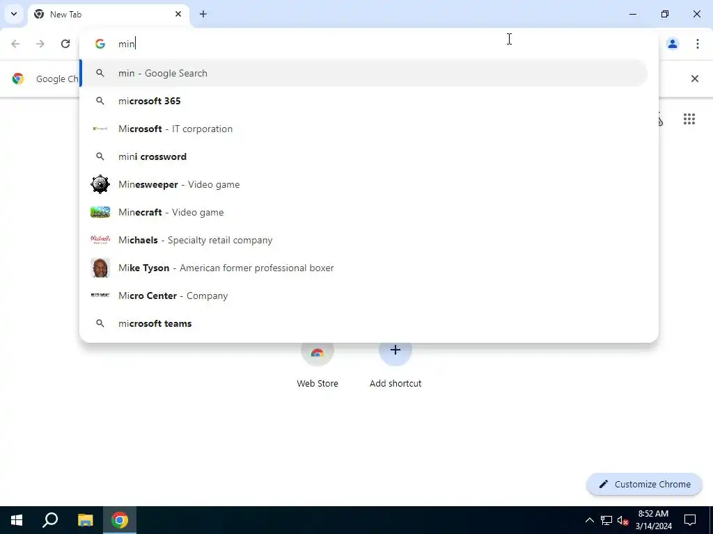
Task: Click the network tray icon
Action: tap(606, 520)
